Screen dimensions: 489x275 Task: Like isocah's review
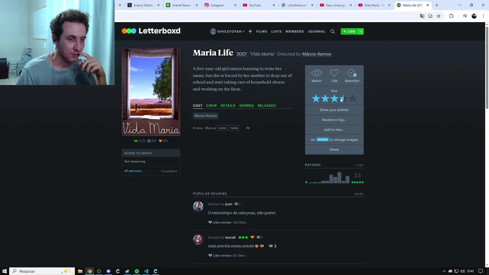220,256
